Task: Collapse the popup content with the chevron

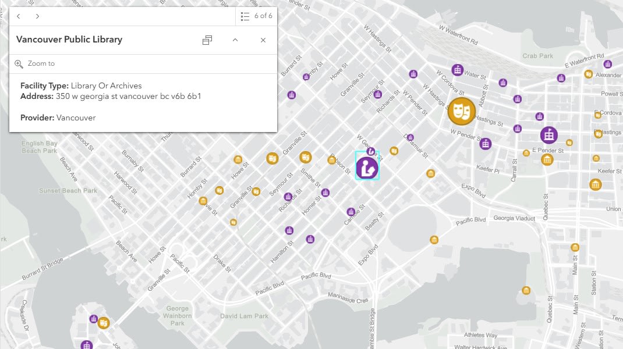Action: (235, 40)
